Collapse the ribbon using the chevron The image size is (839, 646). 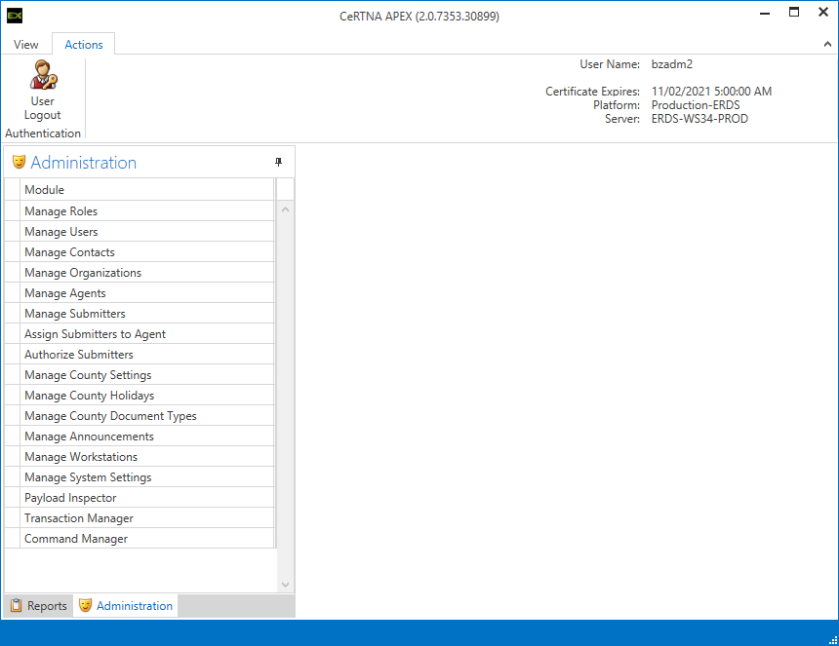click(828, 44)
